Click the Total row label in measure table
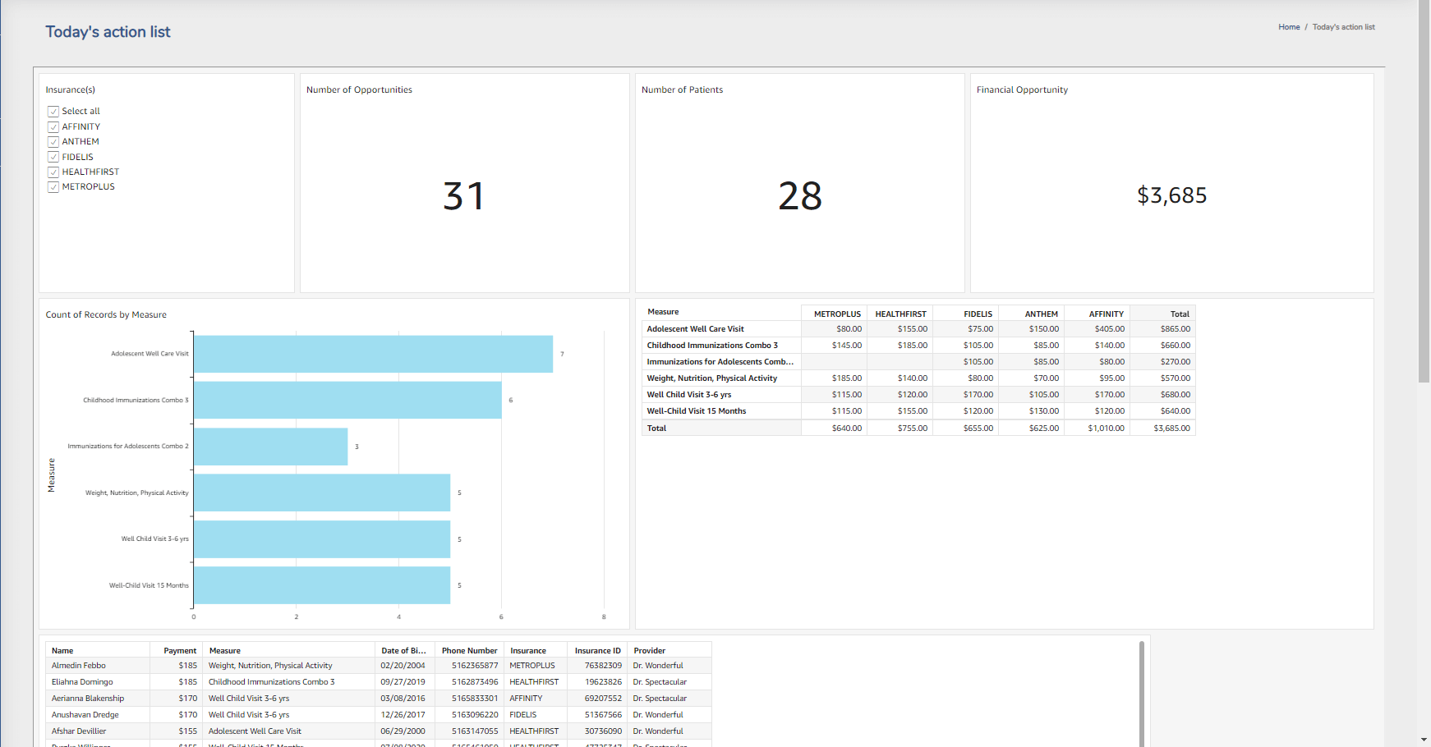The image size is (1431, 747). point(656,428)
